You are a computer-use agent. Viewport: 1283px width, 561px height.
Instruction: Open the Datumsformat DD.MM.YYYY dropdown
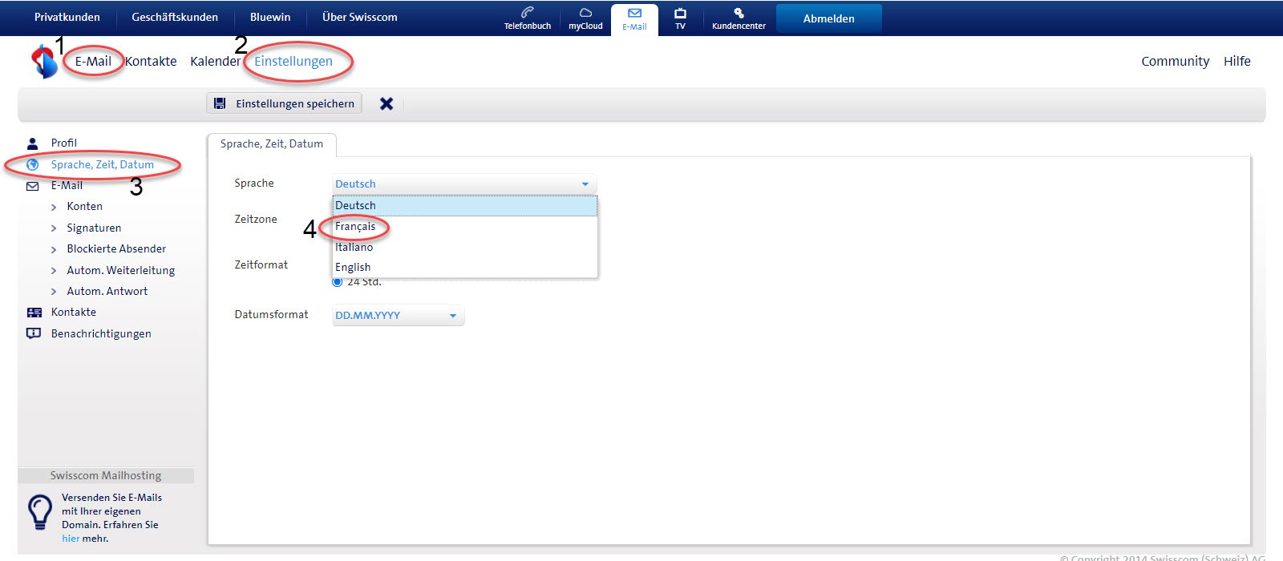tap(398, 316)
